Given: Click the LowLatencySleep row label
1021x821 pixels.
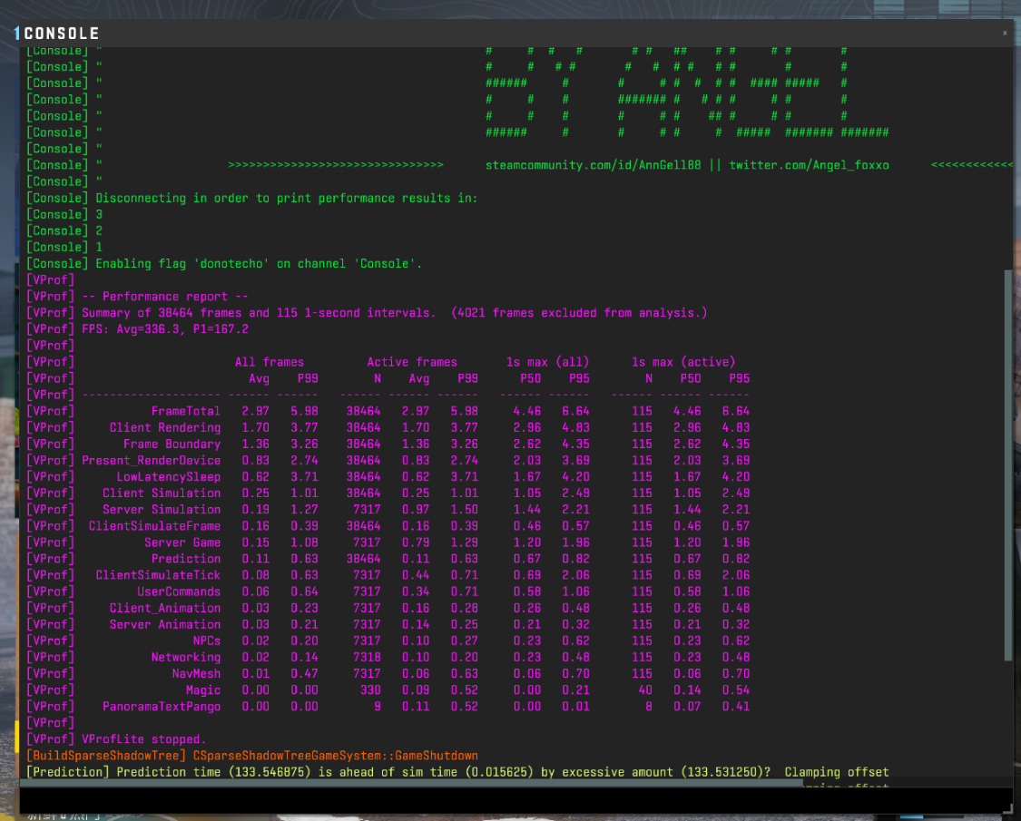Looking at the screenshot, I should point(168,476).
